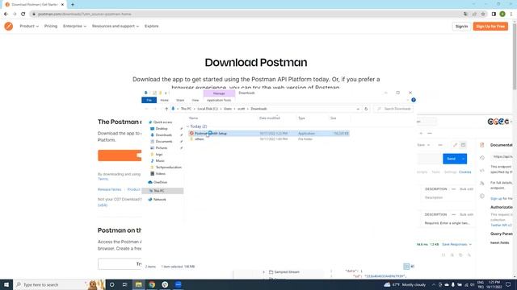
Task: Sort files by the Name column header
Action: coord(194,118)
